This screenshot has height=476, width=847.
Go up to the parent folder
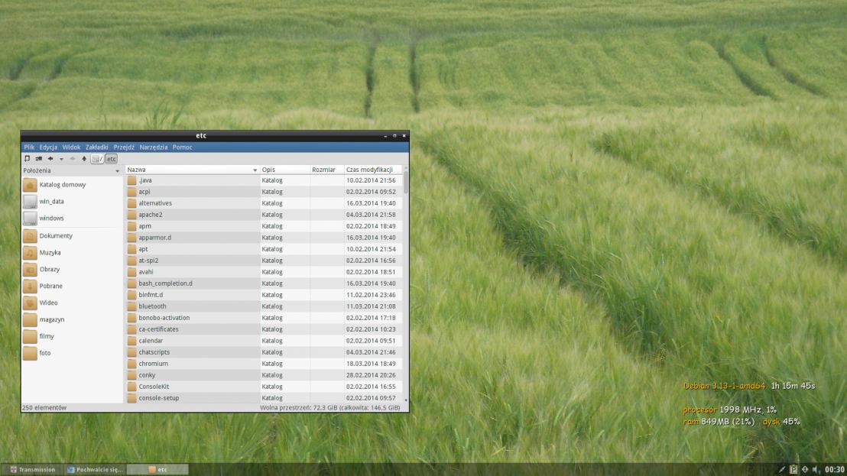click(84, 159)
